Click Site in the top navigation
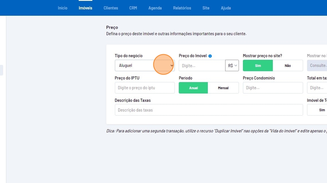Image resolution: width=327 pixels, height=183 pixels. pos(206,8)
